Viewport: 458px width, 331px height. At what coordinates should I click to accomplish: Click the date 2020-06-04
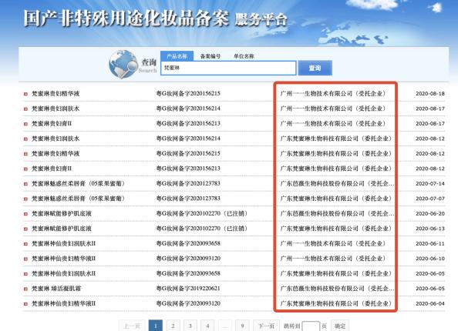point(430,303)
